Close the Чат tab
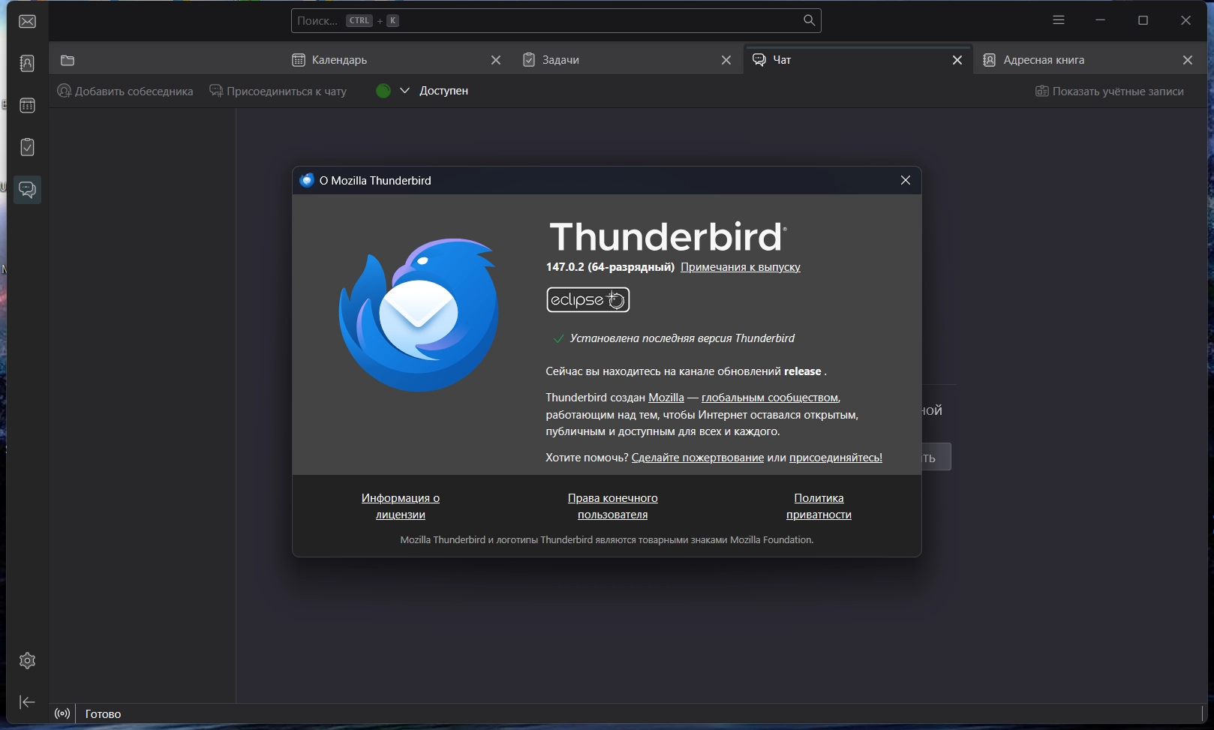This screenshot has width=1214, height=730. point(957,60)
